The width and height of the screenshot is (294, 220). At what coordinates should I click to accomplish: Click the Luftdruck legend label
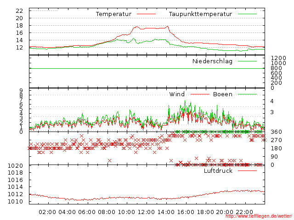[x=218, y=170]
